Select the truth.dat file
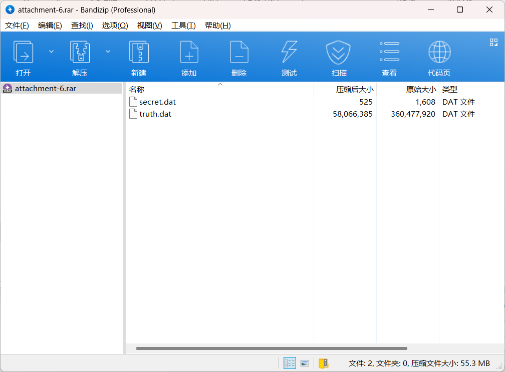 (x=155, y=114)
